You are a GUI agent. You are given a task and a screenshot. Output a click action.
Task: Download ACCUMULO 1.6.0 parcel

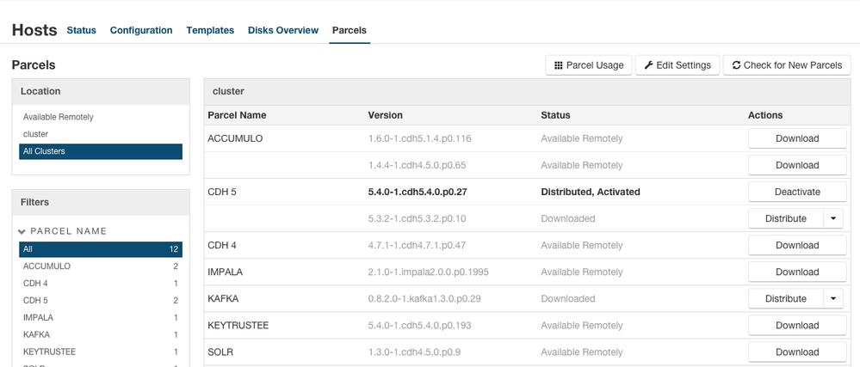(797, 138)
